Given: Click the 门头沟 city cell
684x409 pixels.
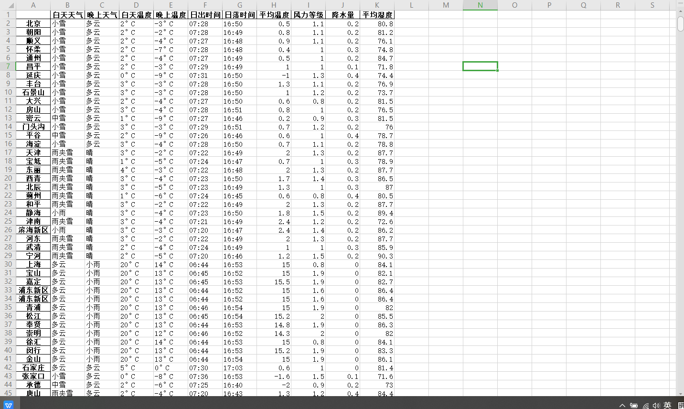Looking at the screenshot, I should pyautogui.click(x=33, y=127).
